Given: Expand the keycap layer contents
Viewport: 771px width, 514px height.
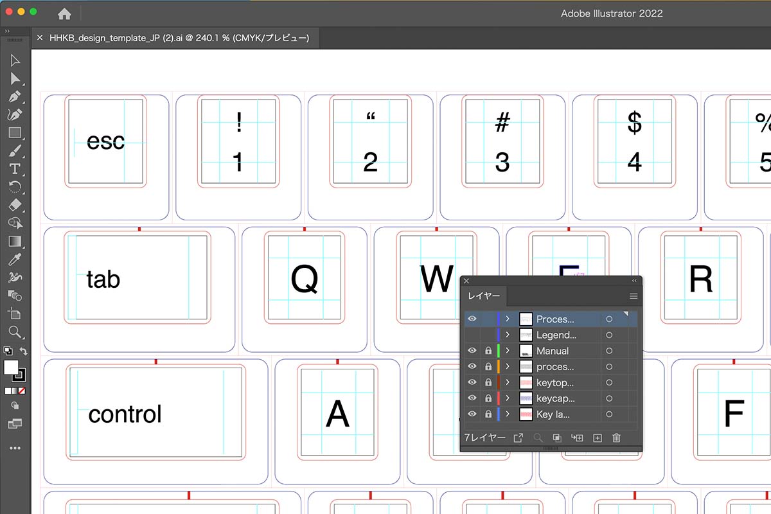Looking at the screenshot, I should click(508, 398).
